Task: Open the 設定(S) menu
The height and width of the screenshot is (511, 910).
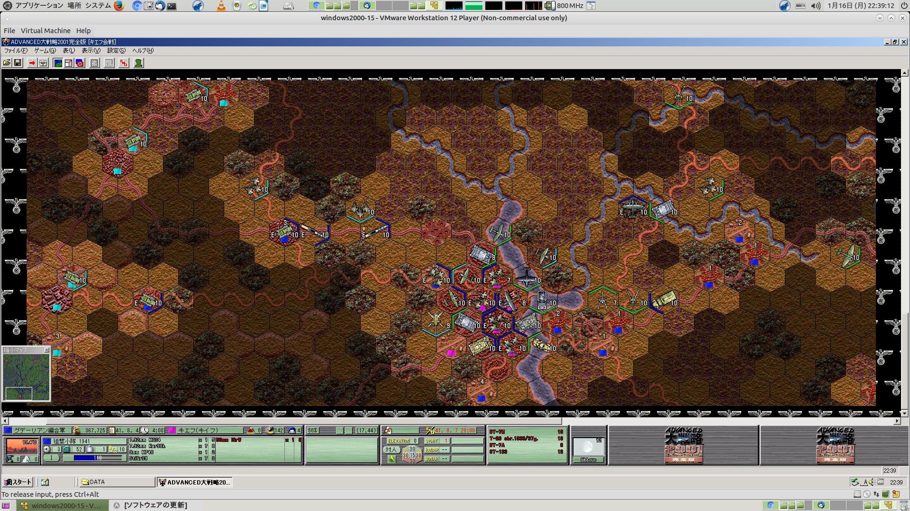Action: pos(116,51)
